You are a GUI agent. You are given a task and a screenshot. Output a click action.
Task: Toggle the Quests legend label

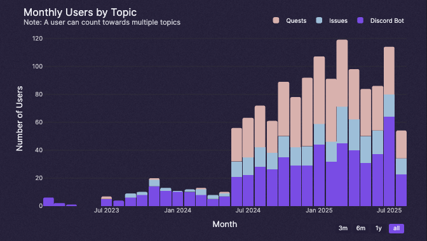click(296, 21)
